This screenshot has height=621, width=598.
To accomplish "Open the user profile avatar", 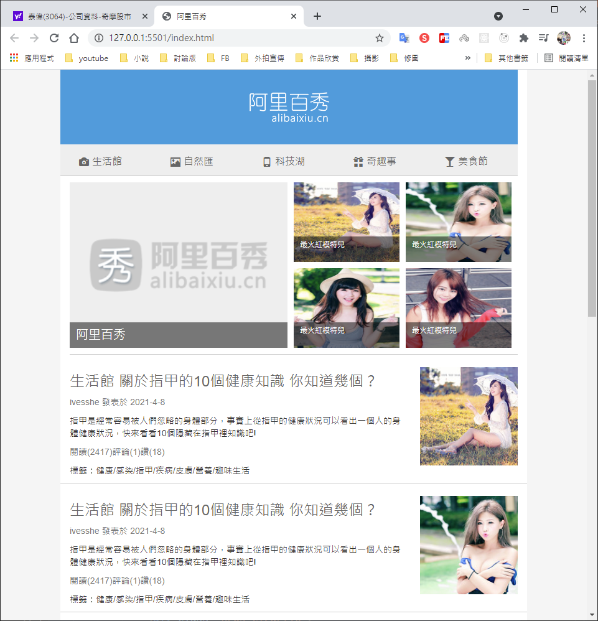I will [564, 38].
